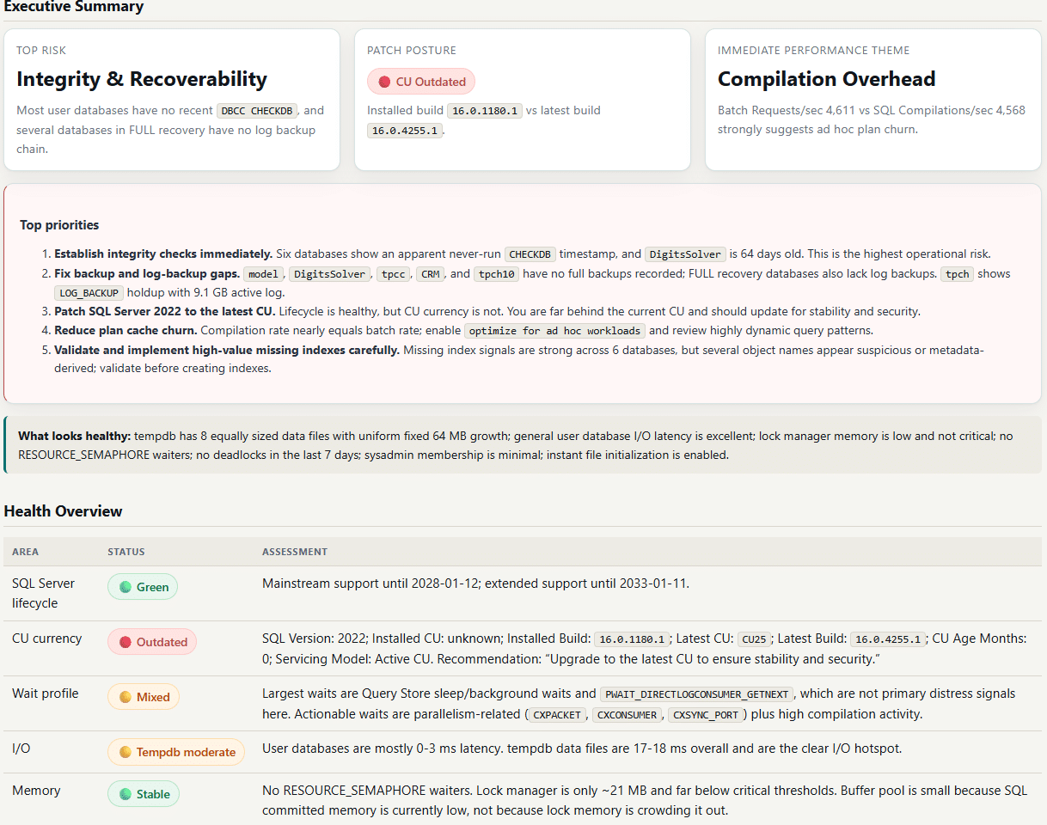Click the Health Overview heading

coord(64,511)
